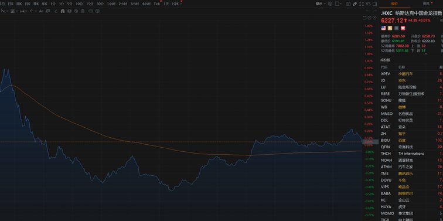
Task: Delete drawings with the trash icon
Action: tap(83, 11)
